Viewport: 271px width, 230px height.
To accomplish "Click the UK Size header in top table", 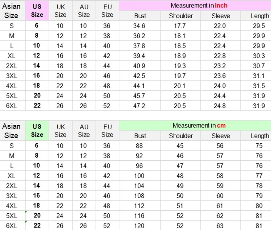I will (x=61, y=11).
